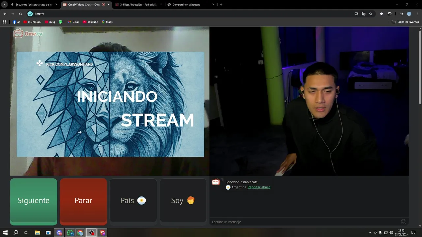The height and width of the screenshot is (237, 422).
Task: Click the microphone tray icon
Action: point(380,233)
